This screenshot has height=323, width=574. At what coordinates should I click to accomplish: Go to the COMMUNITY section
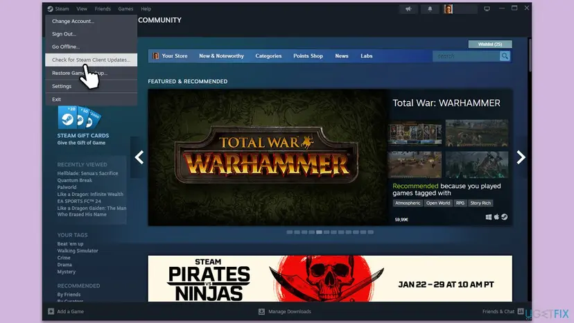(159, 20)
